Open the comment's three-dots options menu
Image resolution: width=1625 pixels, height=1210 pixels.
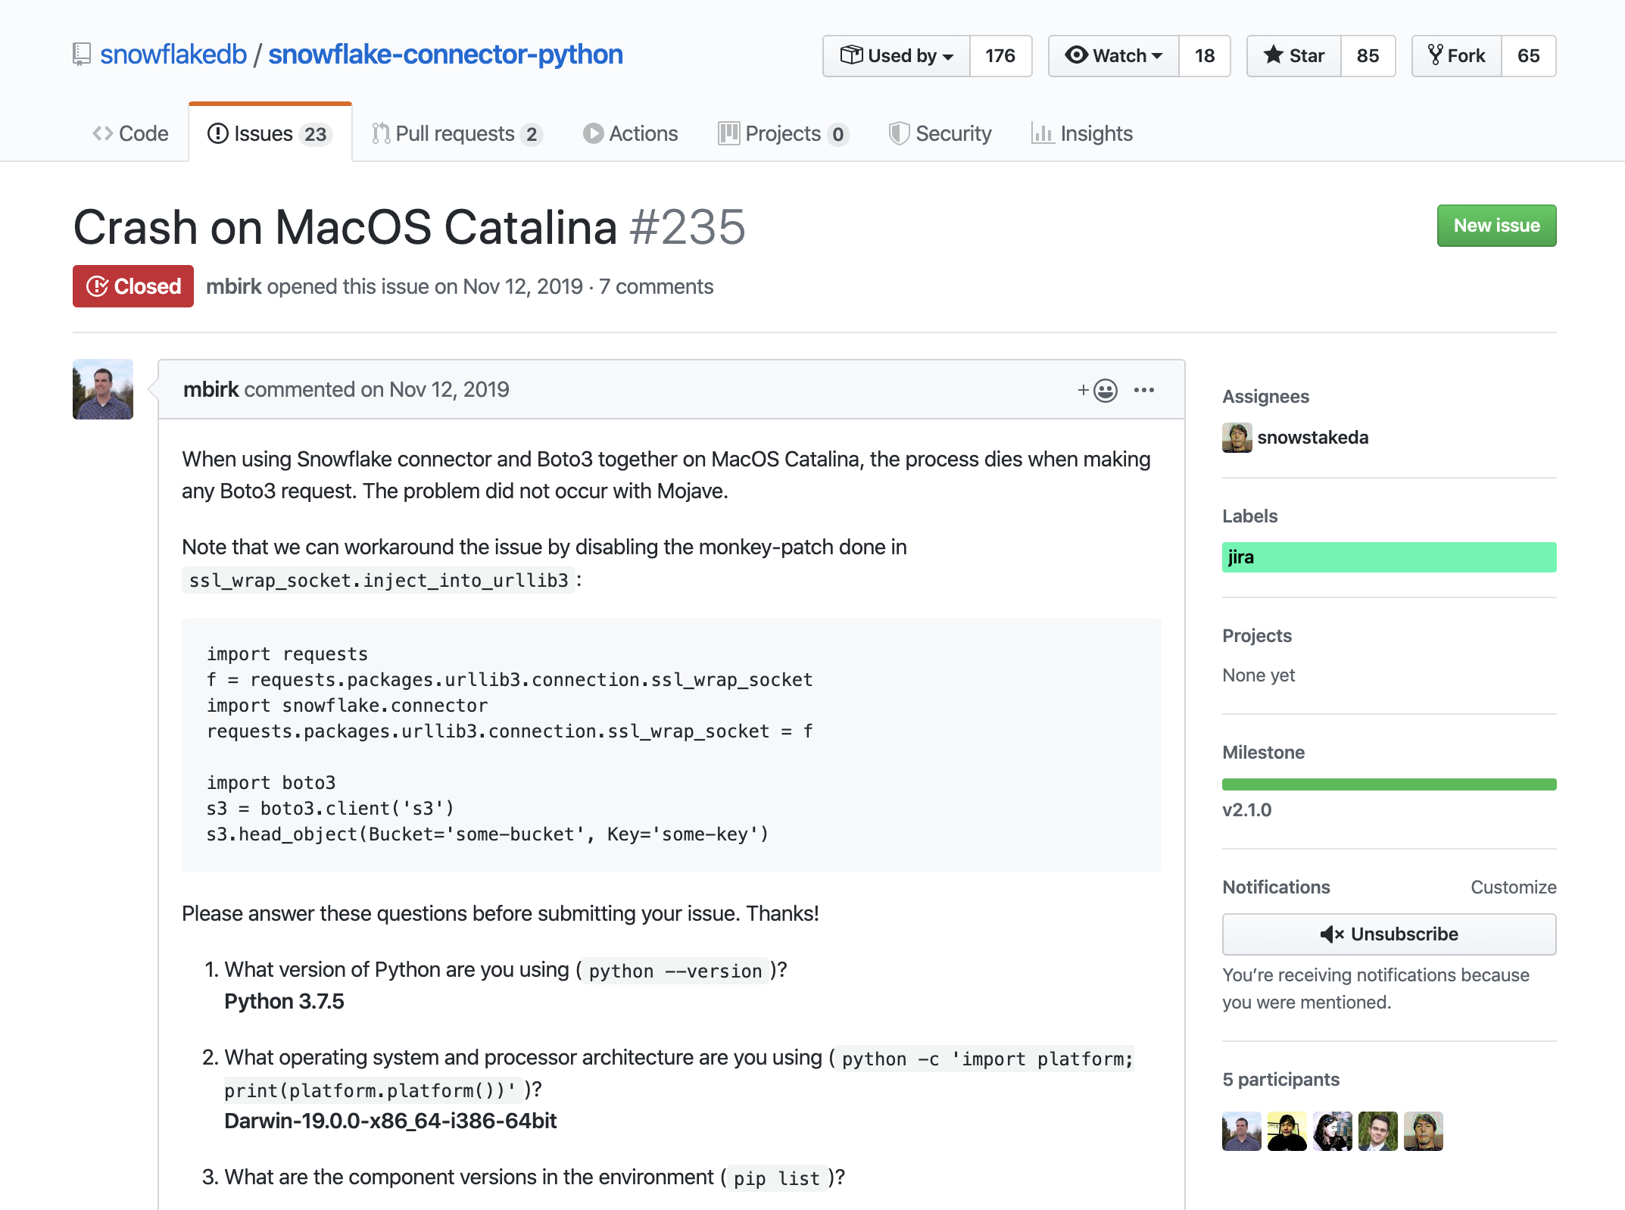(x=1144, y=390)
